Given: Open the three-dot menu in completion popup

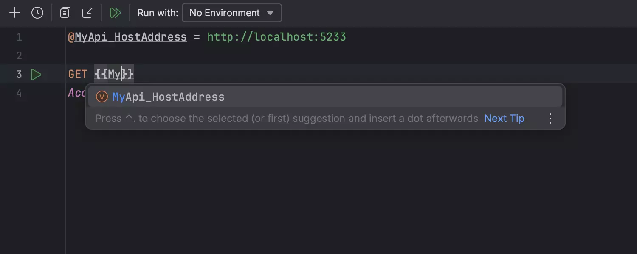Looking at the screenshot, I should click(x=550, y=119).
